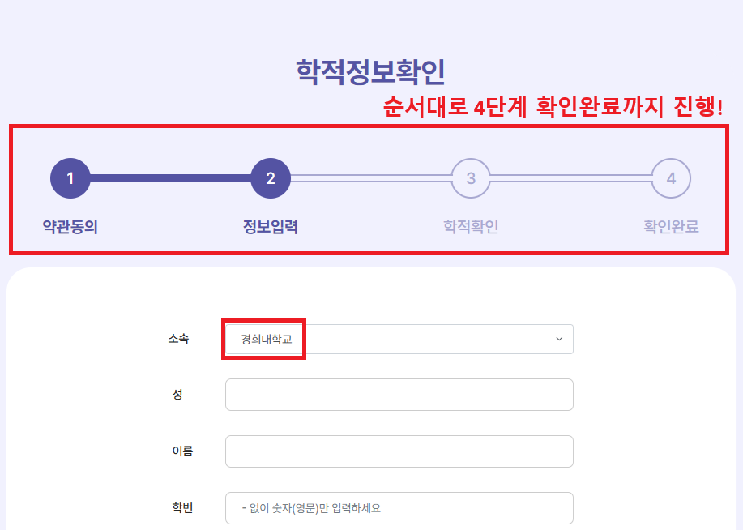Click the 확인완료 step label

click(x=671, y=227)
